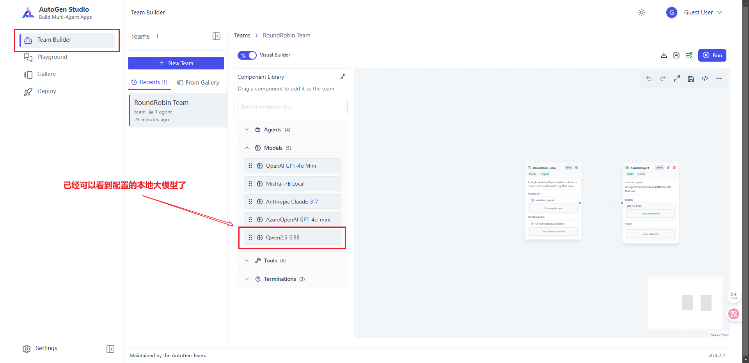Click the floating translate icon
The height and width of the screenshot is (363, 749).
(x=734, y=314)
